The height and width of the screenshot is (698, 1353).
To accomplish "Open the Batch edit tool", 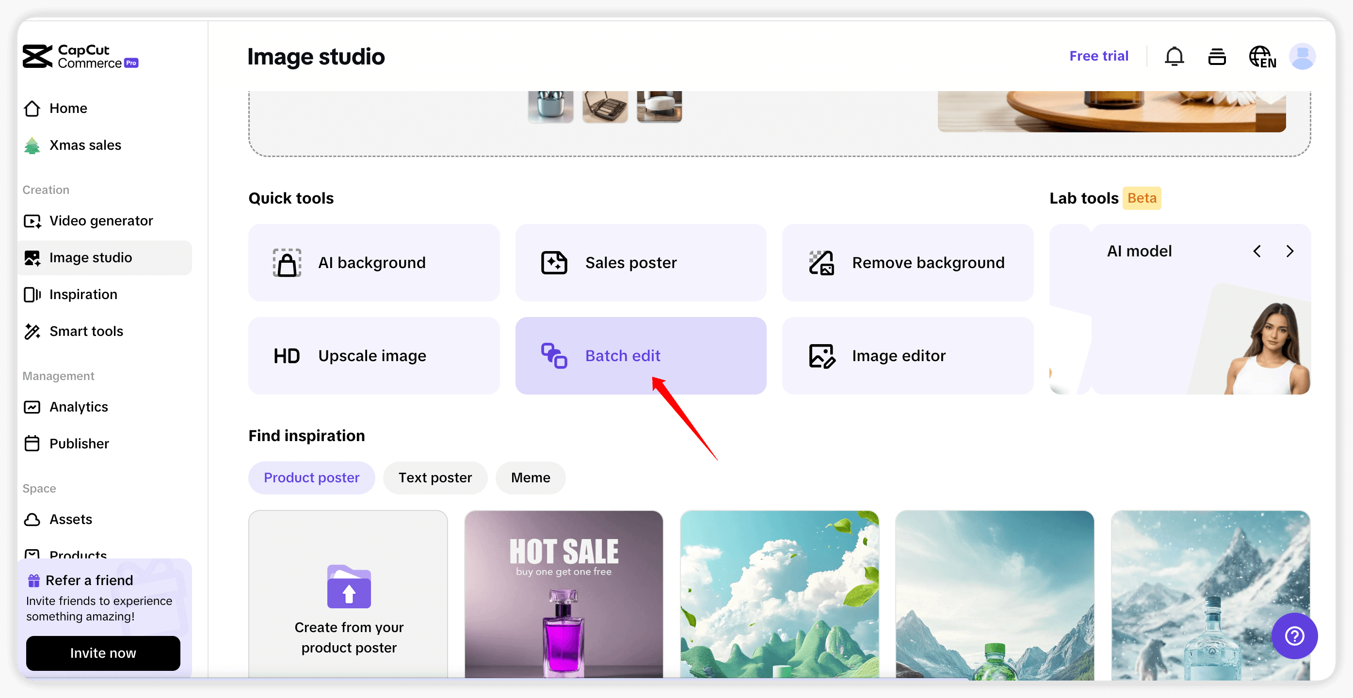I will [640, 355].
